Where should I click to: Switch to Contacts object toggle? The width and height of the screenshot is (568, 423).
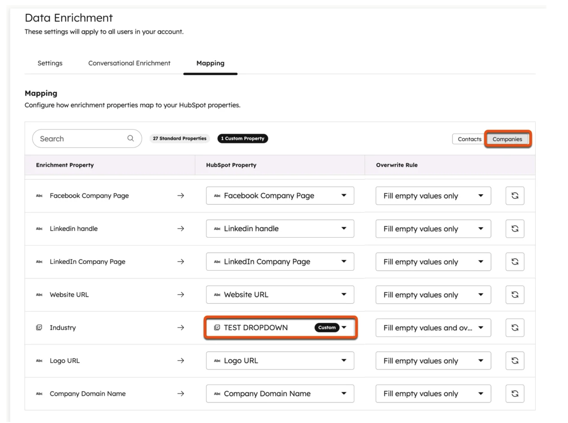click(469, 139)
